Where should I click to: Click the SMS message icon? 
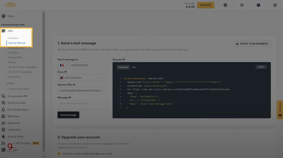coord(3,31)
